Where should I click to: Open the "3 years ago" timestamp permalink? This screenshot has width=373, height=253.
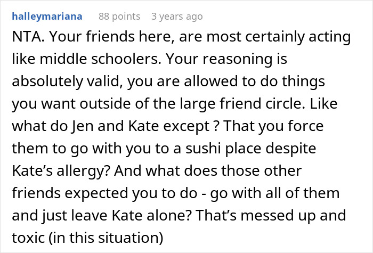pos(177,16)
